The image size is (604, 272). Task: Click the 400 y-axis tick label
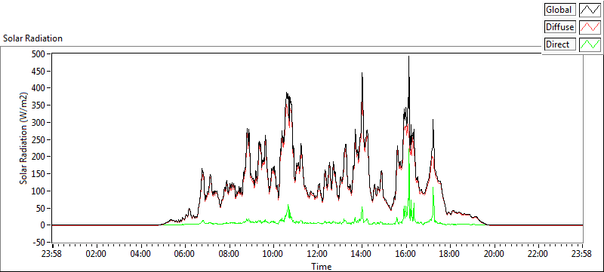39,88
